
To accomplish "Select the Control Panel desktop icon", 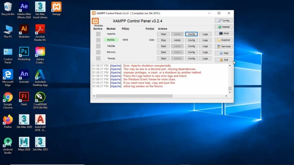I will click(x=8, y=55).
